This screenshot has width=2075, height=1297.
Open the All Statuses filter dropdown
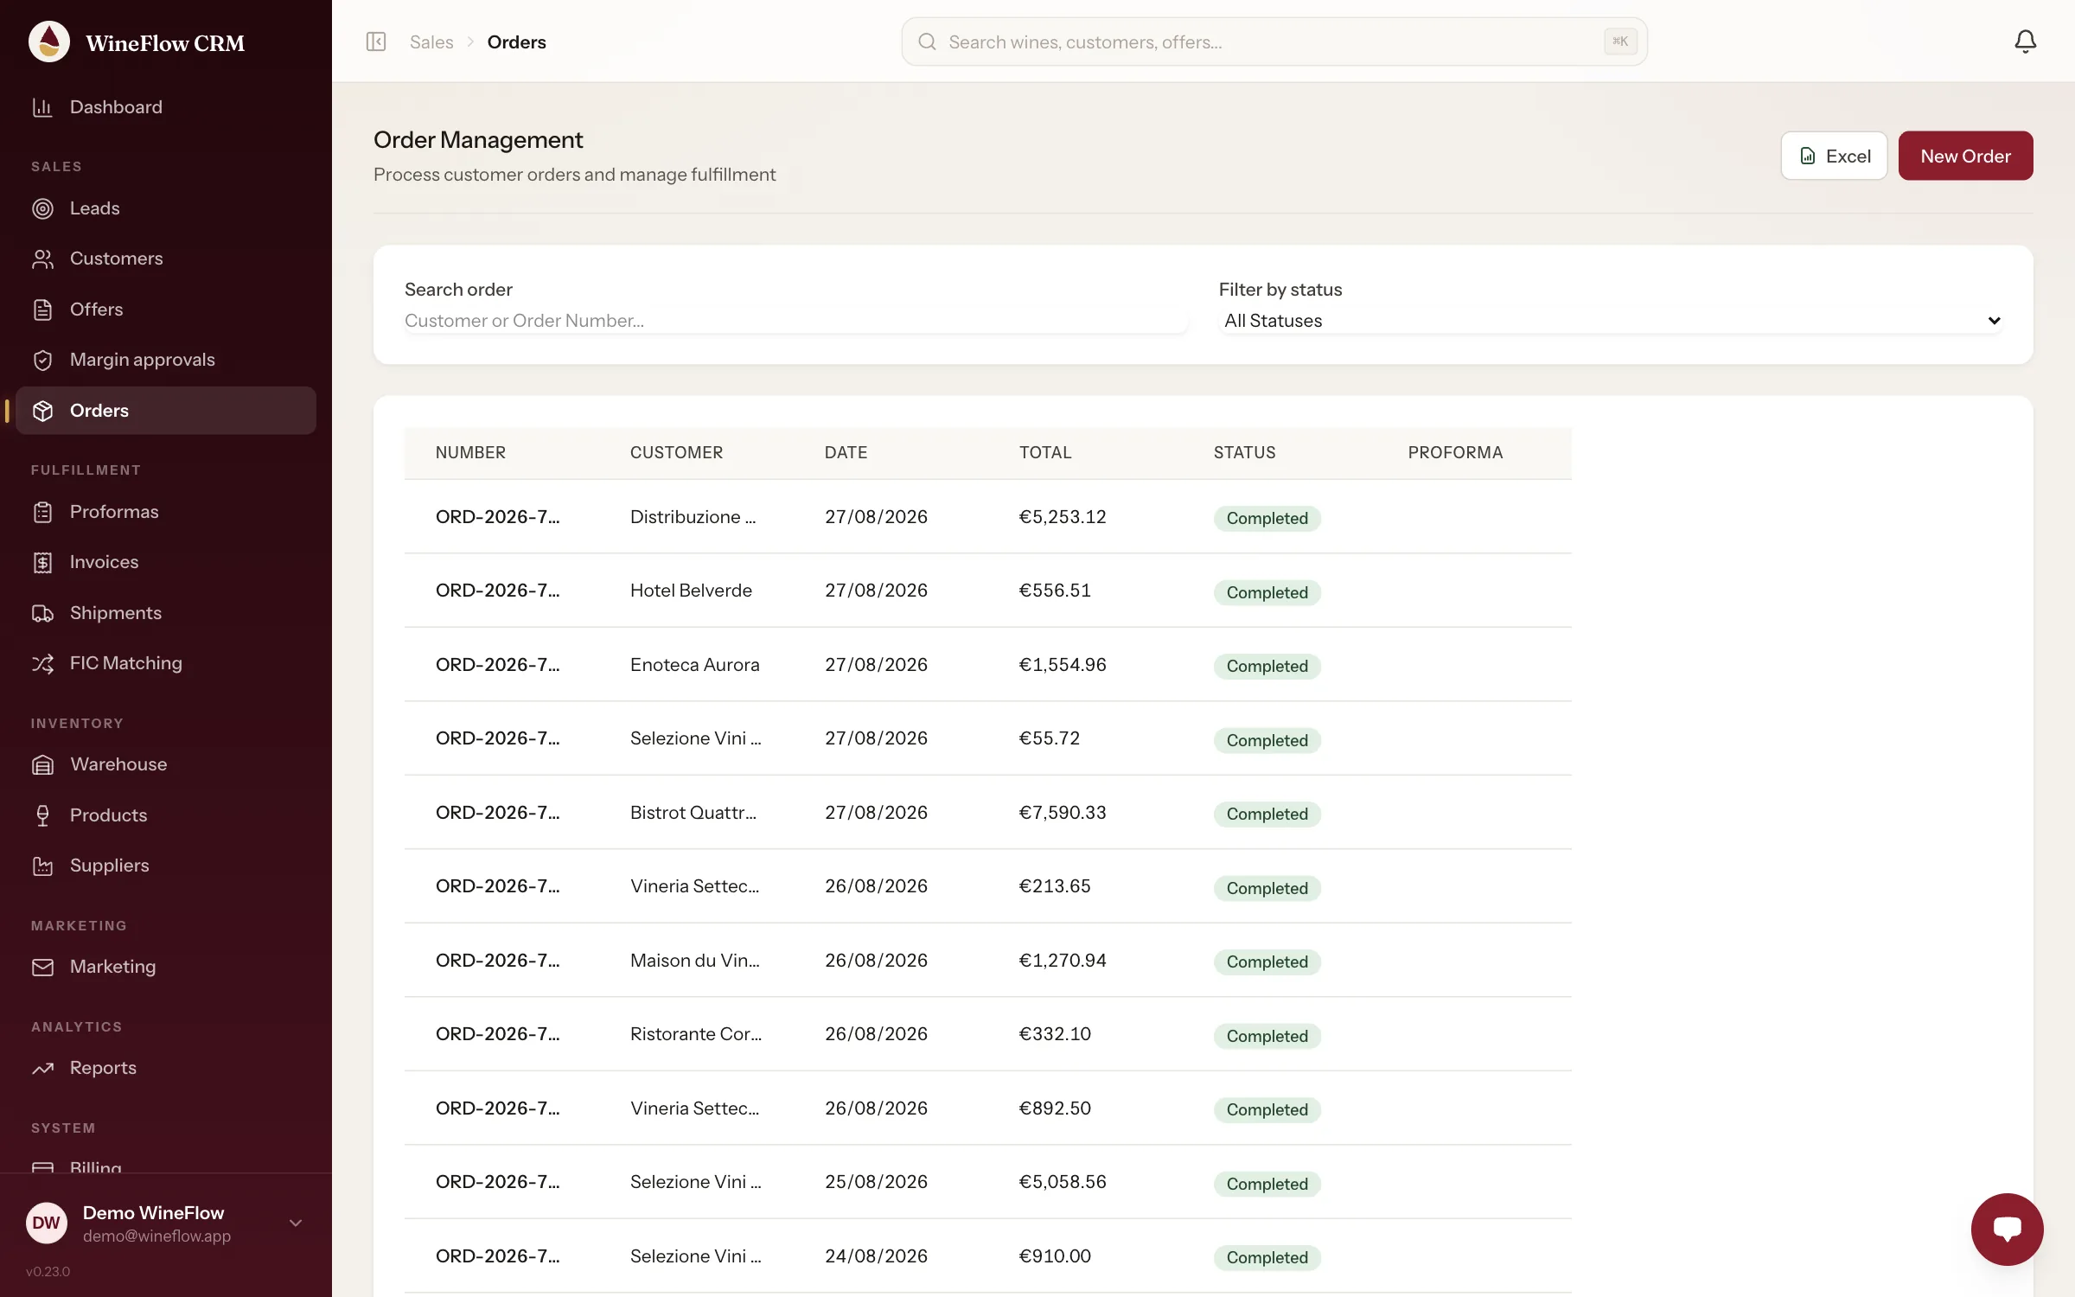click(x=1611, y=321)
